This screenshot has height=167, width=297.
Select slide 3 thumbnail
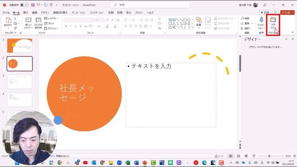(x=19, y=82)
